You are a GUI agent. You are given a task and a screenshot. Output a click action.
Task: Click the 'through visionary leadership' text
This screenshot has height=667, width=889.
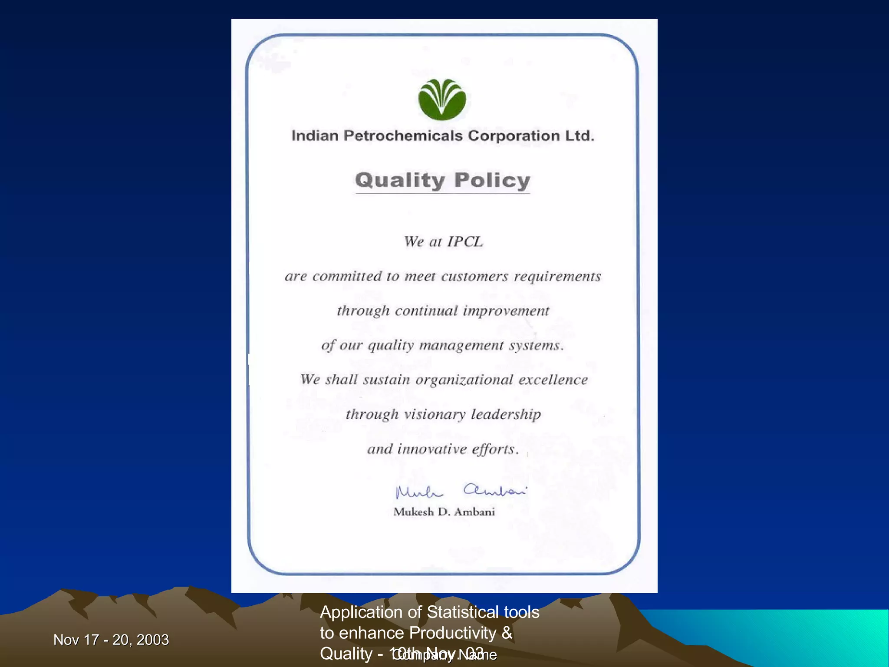coord(443,414)
